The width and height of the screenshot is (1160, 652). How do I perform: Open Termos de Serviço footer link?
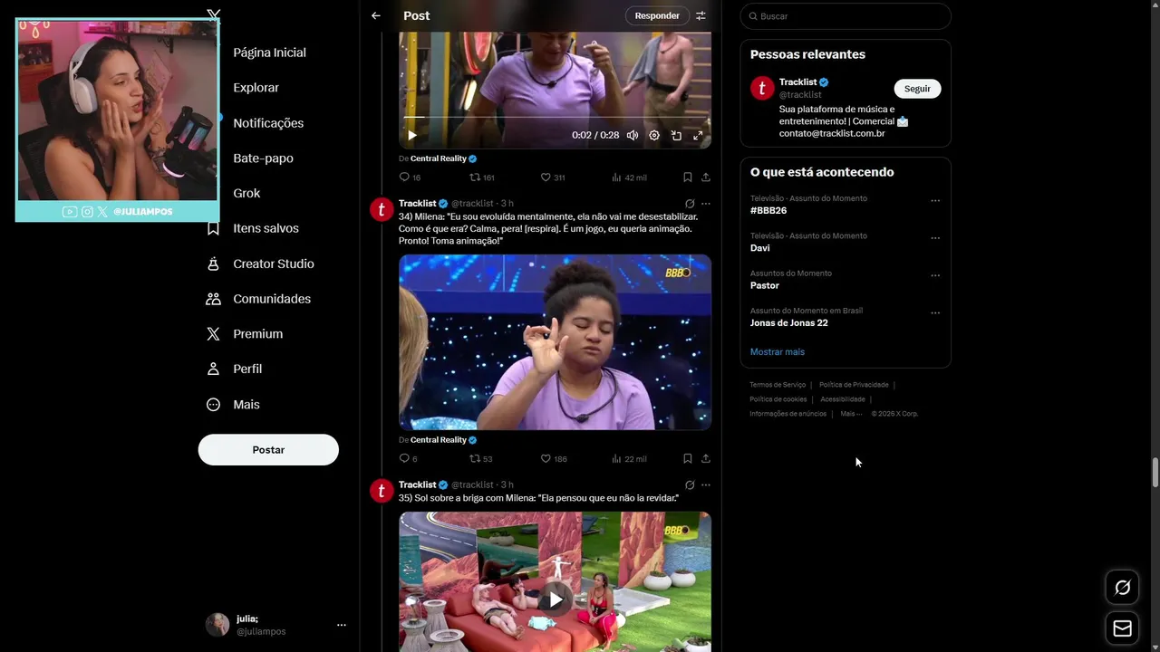point(778,385)
